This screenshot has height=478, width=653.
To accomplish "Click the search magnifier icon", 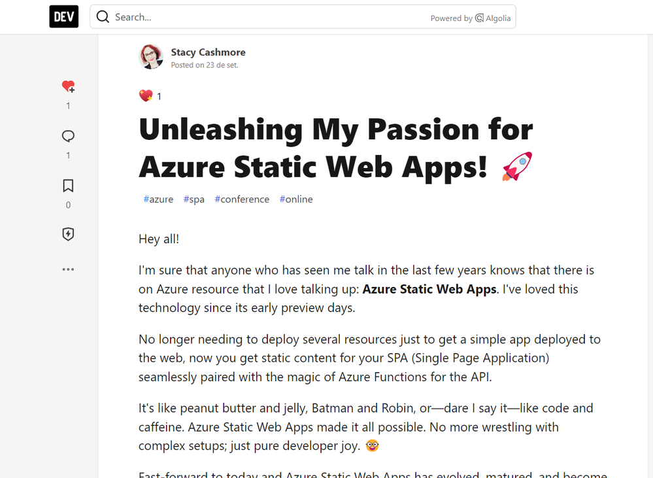I will click(103, 16).
